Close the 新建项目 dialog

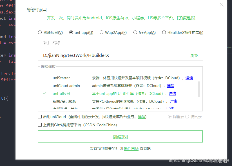click(222, 5)
